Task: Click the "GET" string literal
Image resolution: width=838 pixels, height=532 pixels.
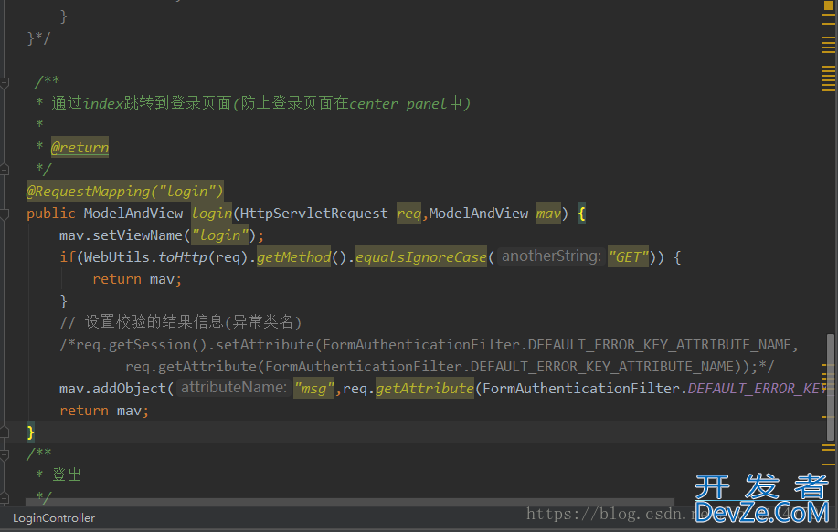Action: (x=628, y=257)
